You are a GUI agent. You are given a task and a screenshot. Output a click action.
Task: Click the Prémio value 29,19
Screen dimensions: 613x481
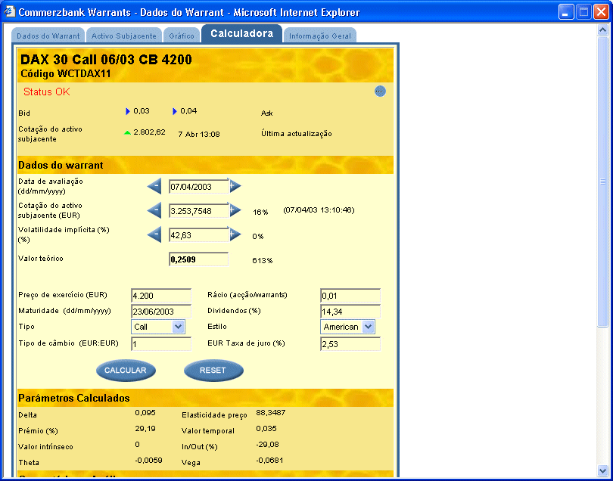click(x=145, y=429)
